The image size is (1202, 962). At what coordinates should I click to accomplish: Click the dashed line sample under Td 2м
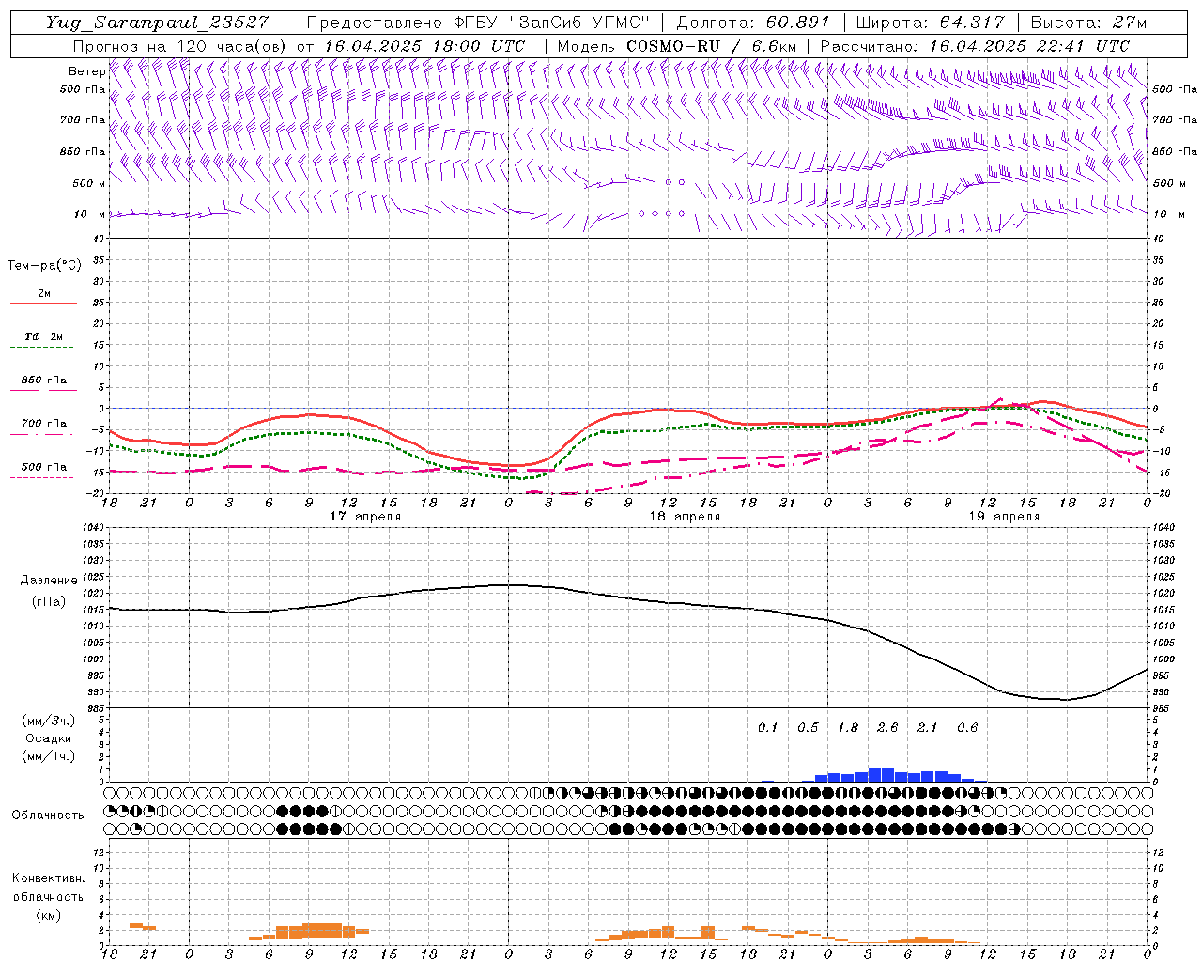tap(43, 348)
